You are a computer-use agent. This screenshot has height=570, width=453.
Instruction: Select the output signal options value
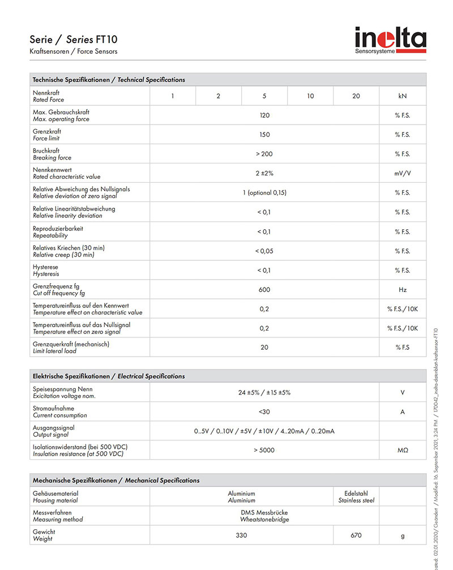(x=264, y=431)
